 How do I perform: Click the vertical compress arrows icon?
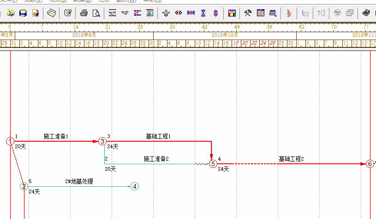click(x=203, y=13)
